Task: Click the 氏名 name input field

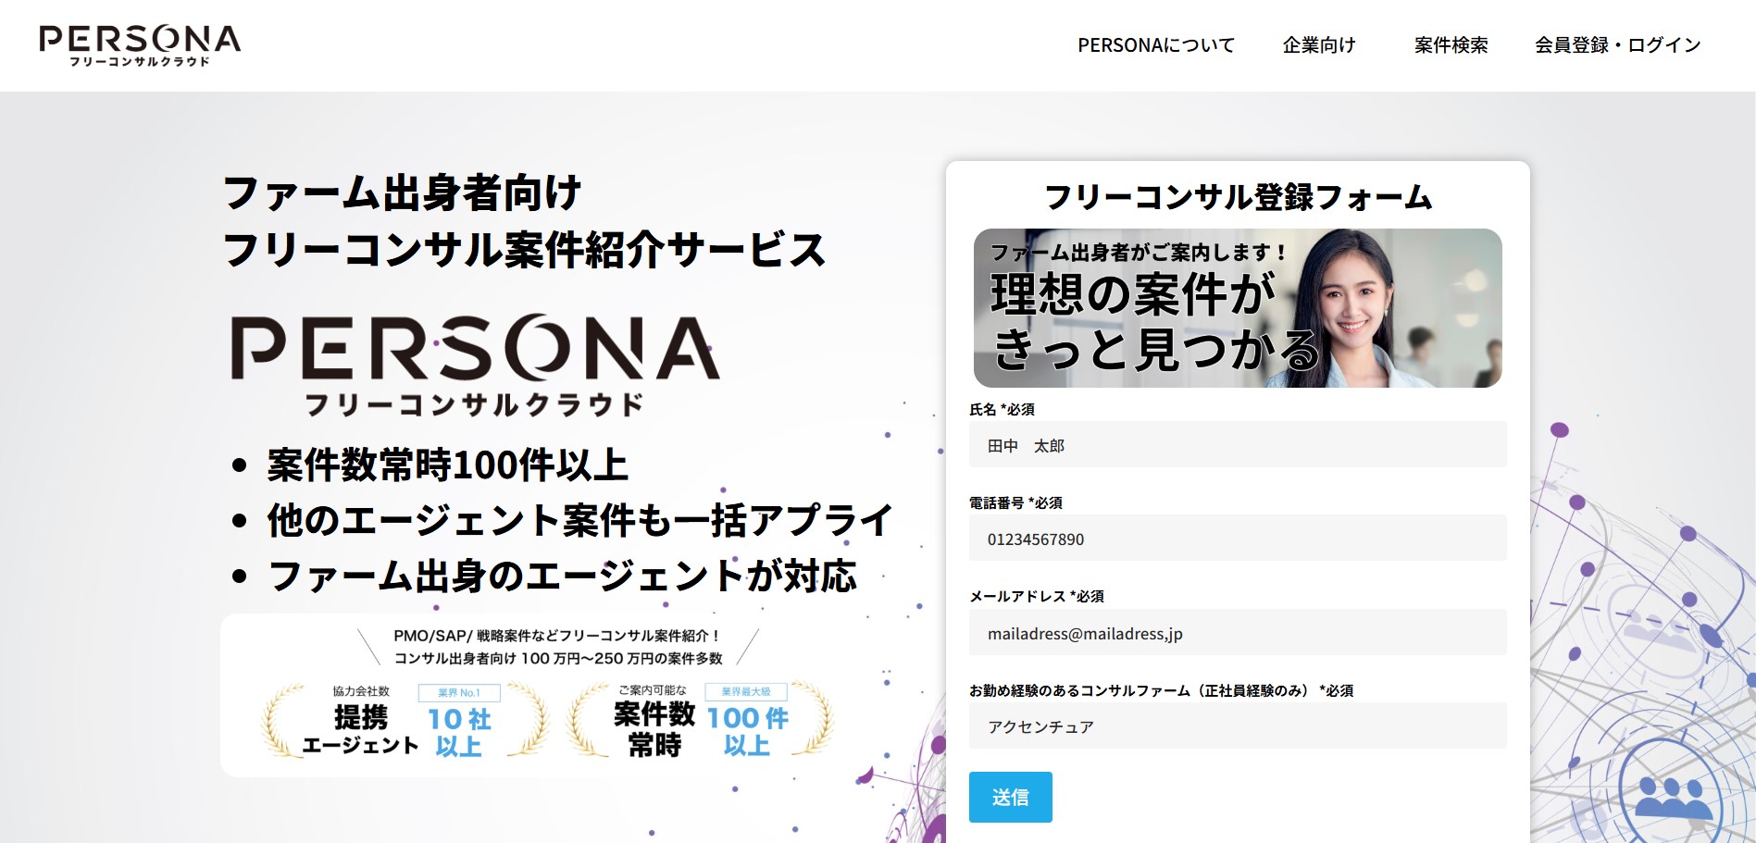Action: coord(1237,445)
